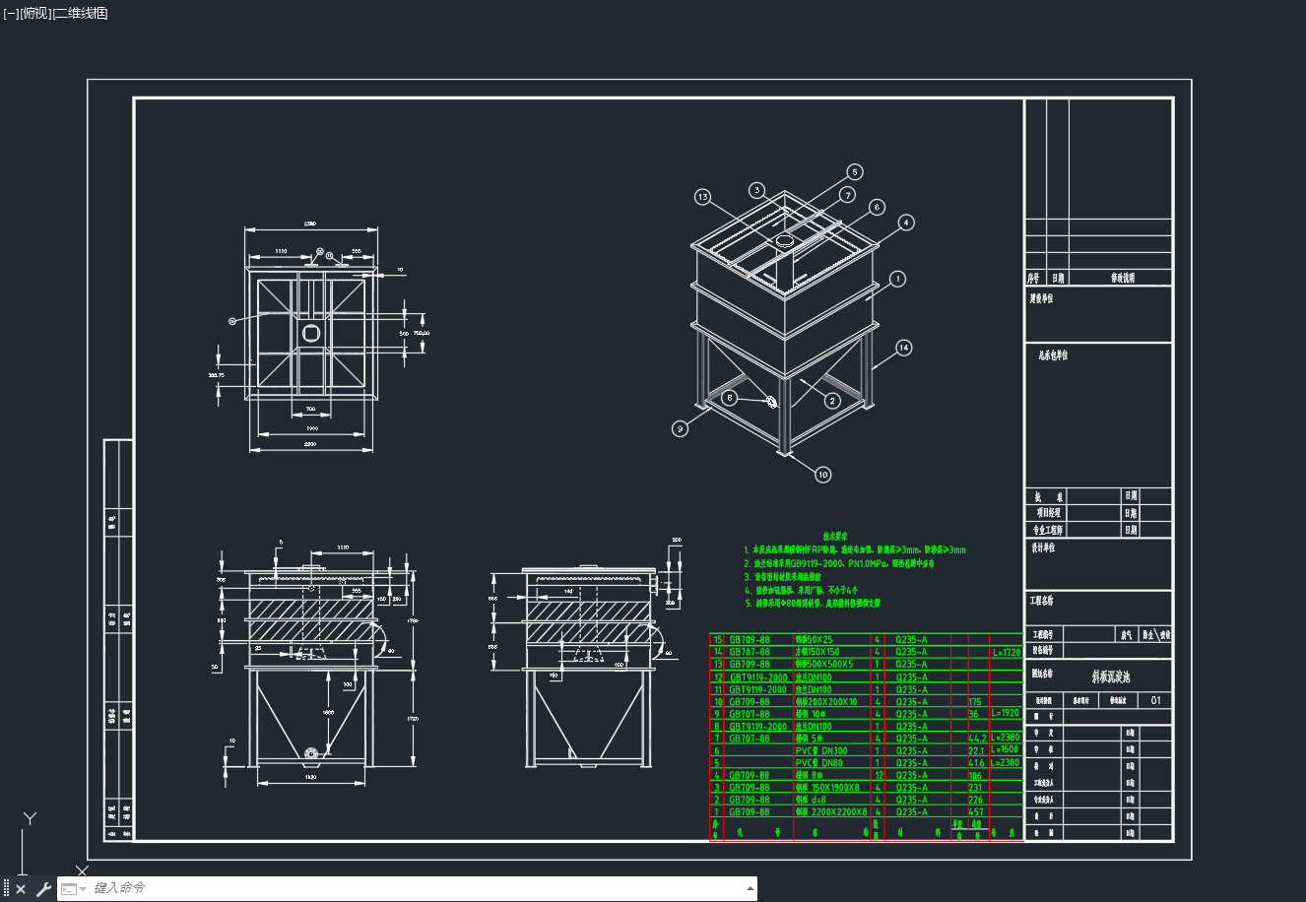Select balloon 5 in the isometric view

pos(854,172)
